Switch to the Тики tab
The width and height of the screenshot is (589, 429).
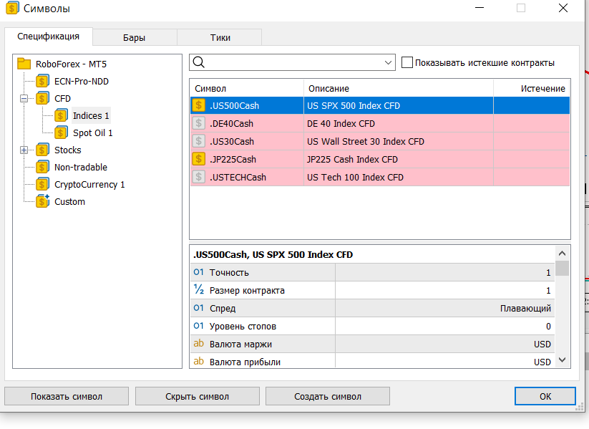[x=220, y=37]
